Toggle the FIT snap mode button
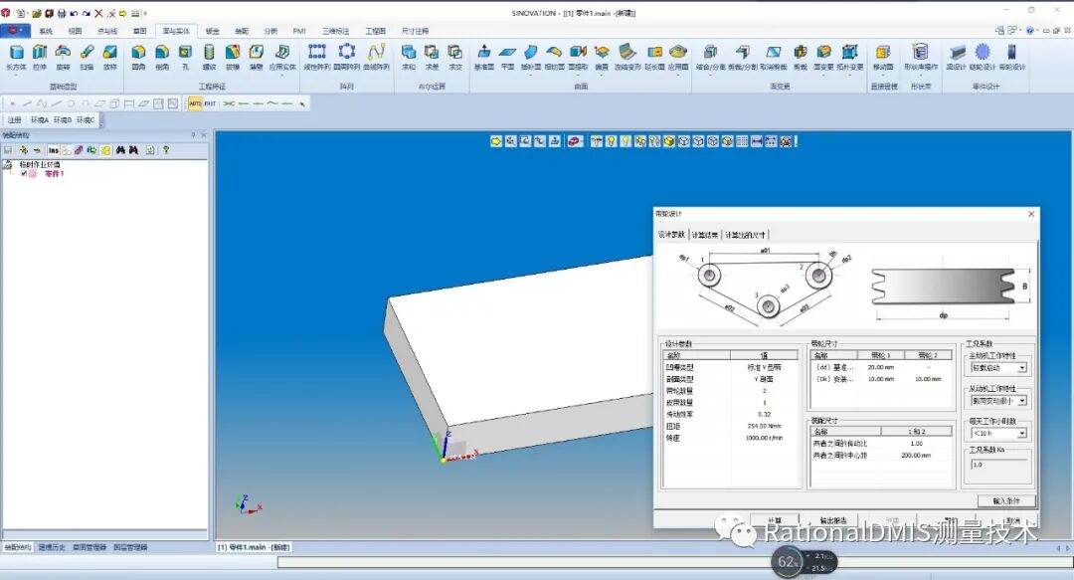The image size is (1074, 580). coord(210,103)
